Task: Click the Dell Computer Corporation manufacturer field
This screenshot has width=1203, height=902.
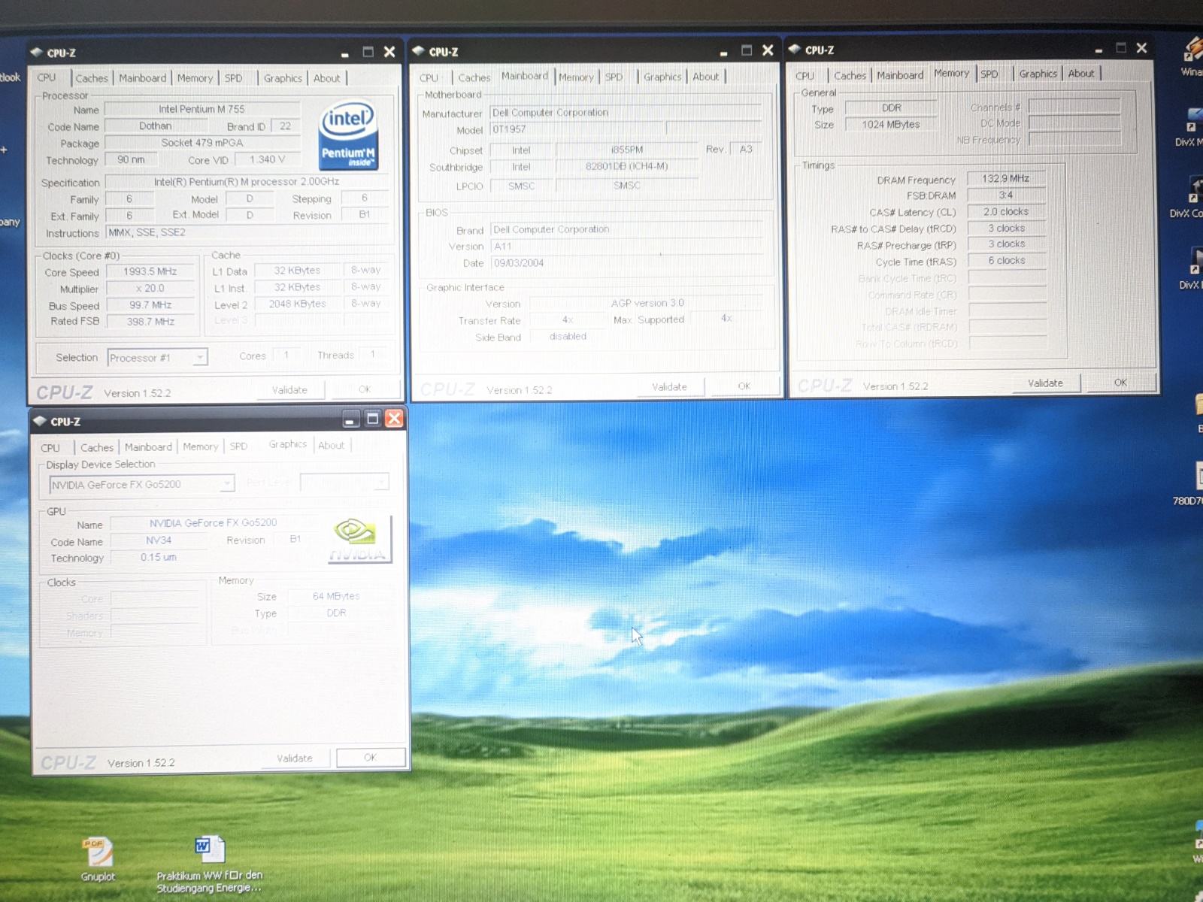Action: (626, 112)
